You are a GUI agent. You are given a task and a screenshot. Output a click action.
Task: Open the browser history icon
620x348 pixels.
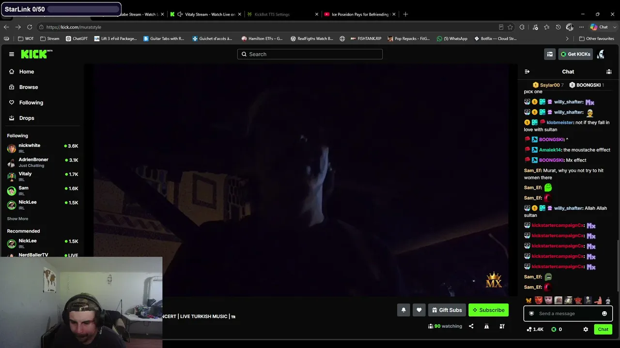click(x=558, y=27)
